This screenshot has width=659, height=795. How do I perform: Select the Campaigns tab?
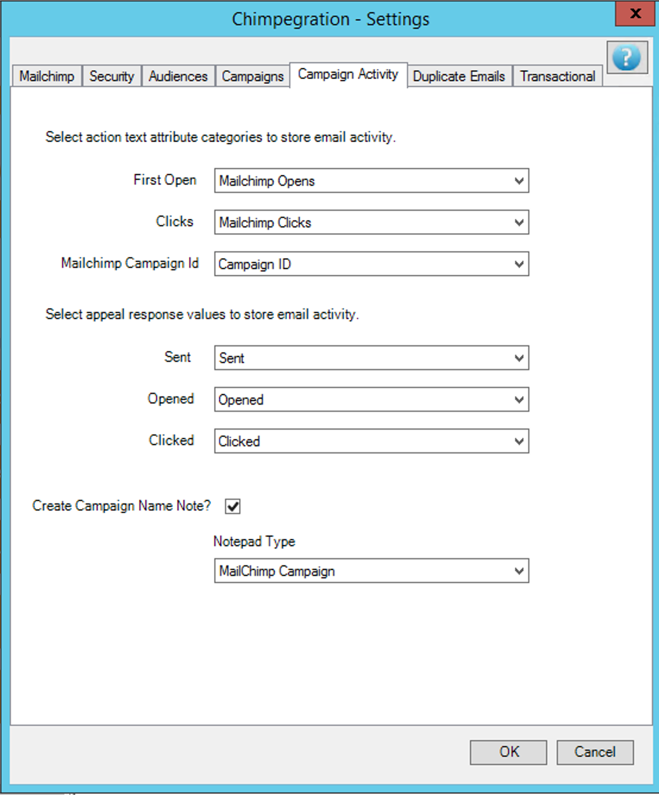tap(253, 76)
